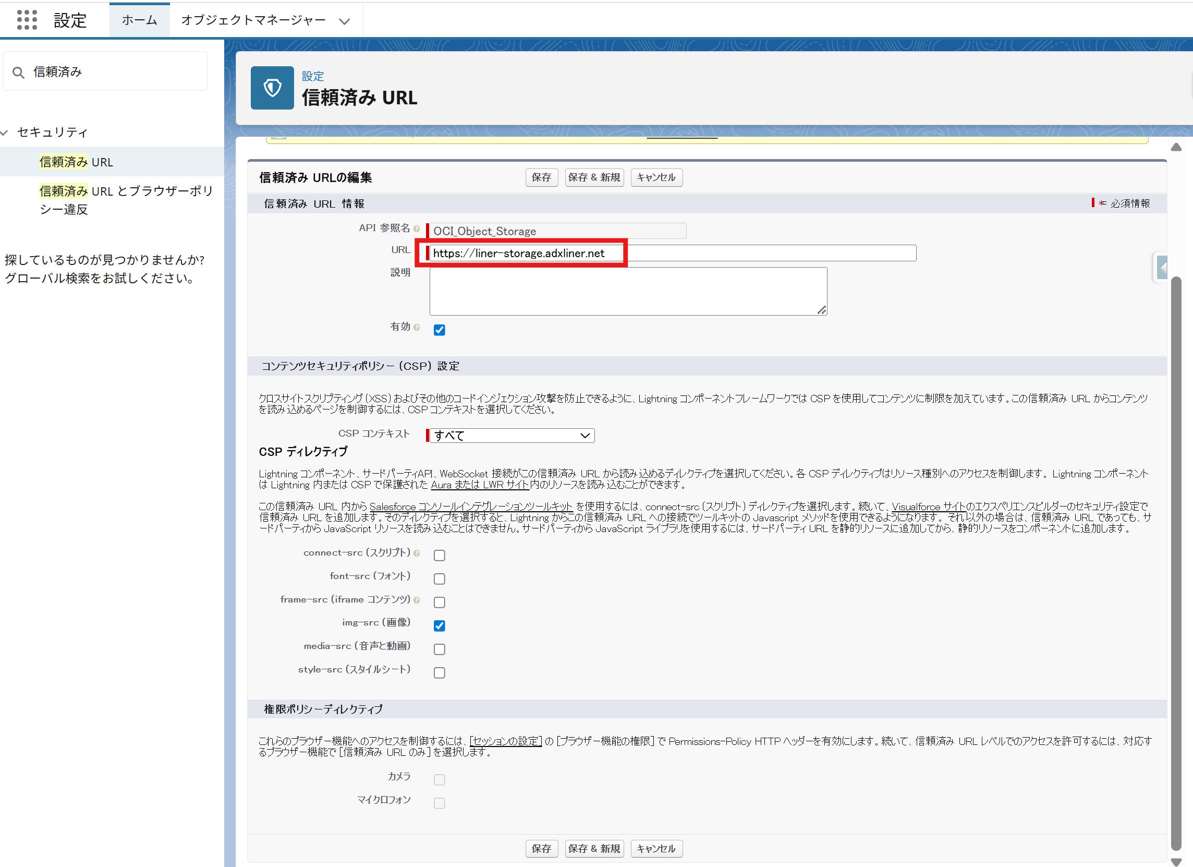Click the shield icon beside 信頼済み URL title
Screen dimensions: 1193x867
[x=272, y=88]
